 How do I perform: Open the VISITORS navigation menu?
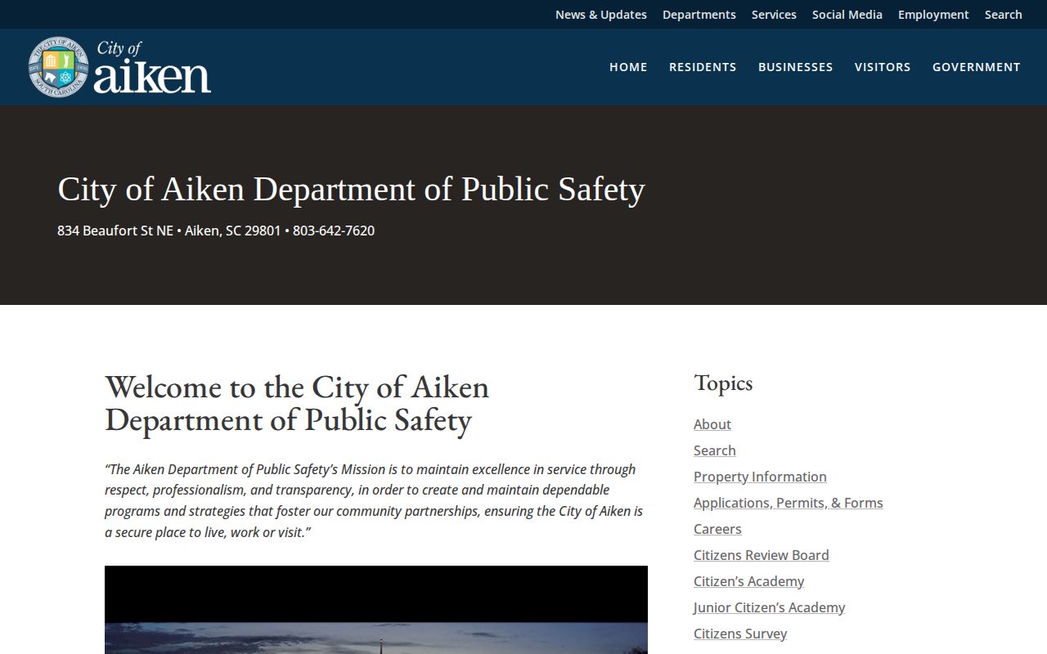883,67
